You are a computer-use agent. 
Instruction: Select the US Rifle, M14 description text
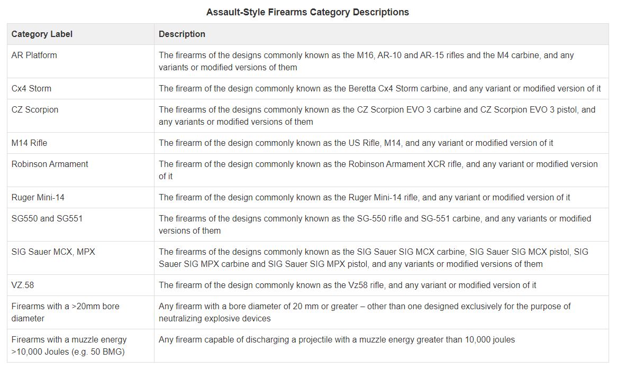coord(356,143)
